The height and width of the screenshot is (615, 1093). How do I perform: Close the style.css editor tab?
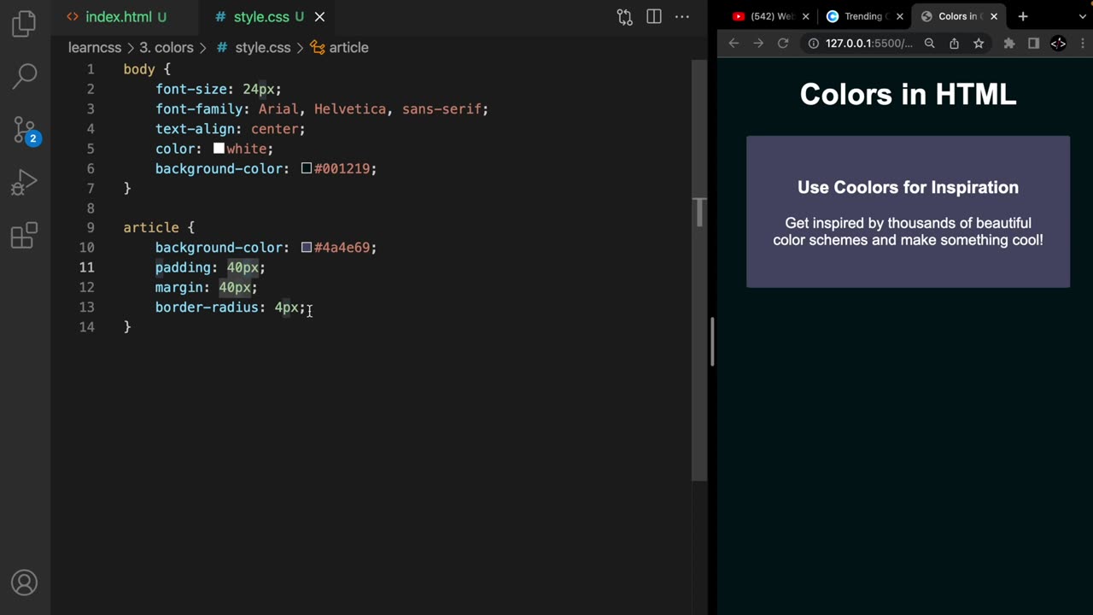tap(319, 17)
